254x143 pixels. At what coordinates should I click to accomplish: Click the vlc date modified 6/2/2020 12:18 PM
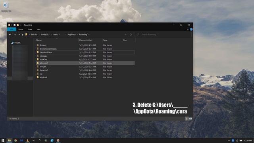(87, 74)
